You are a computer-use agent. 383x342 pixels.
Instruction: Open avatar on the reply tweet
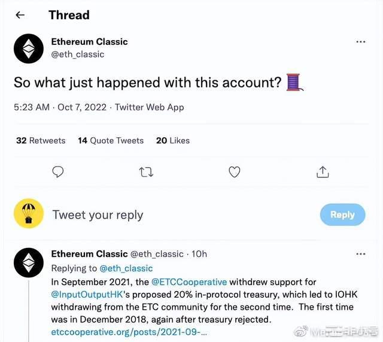[x=29, y=261]
